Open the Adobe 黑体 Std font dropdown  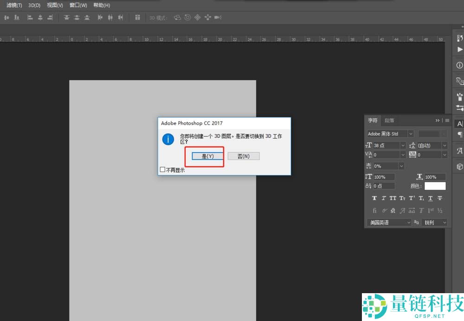pos(410,134)
